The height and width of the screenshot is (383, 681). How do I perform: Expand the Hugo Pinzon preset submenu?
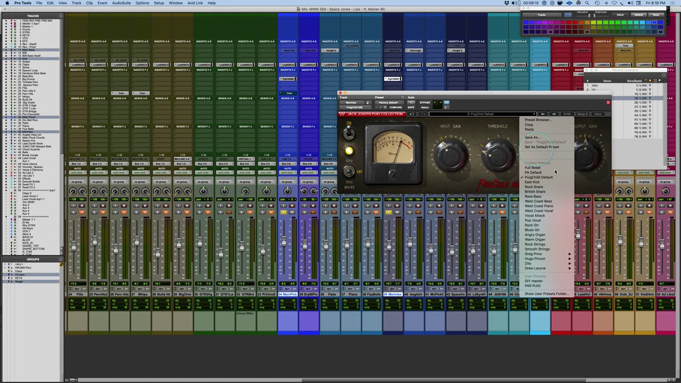(547, 259)
